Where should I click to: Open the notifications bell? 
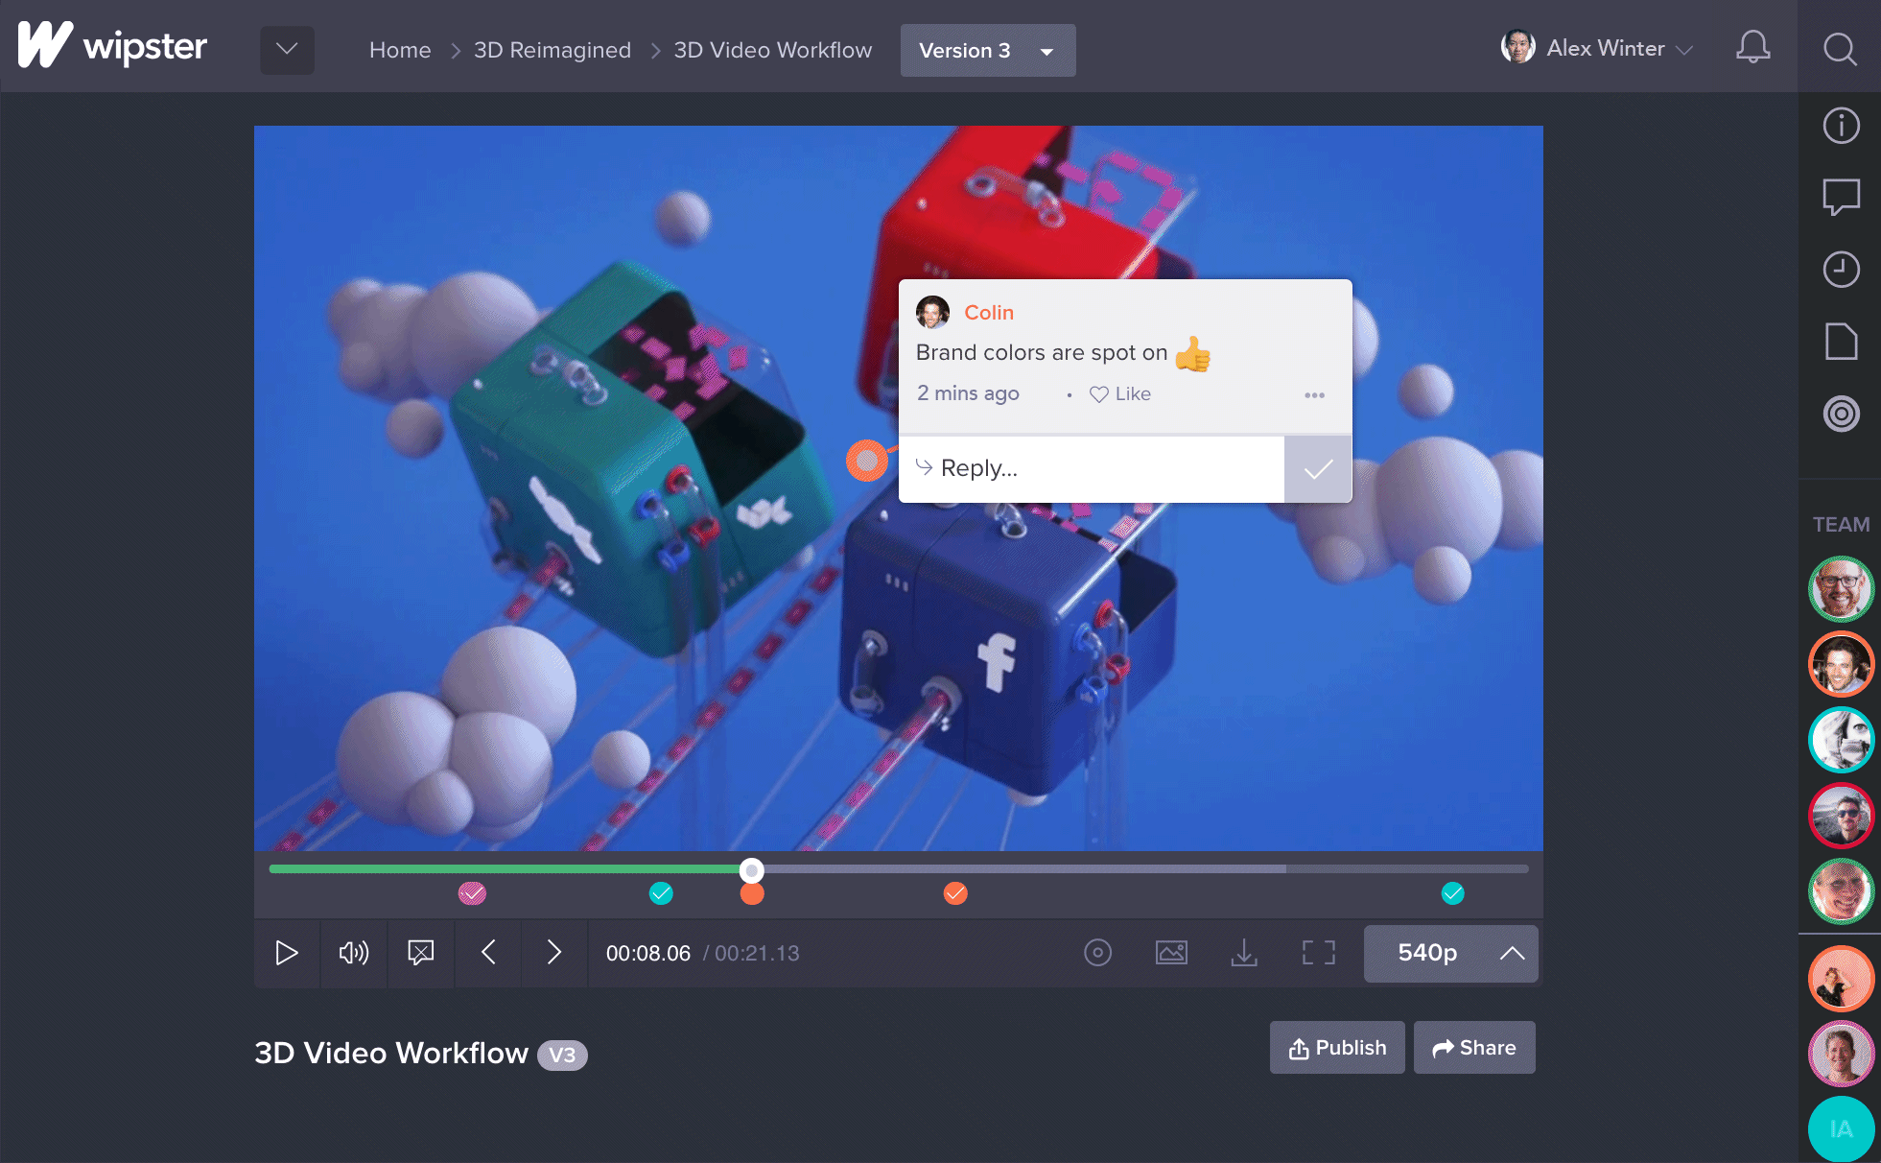pyautogui.click(x=1752, y=47)
